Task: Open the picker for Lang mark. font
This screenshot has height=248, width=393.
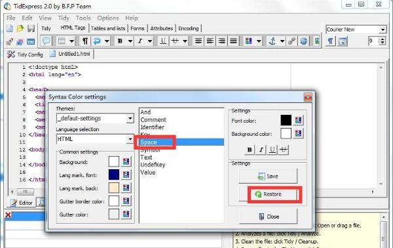Action: 126,175
